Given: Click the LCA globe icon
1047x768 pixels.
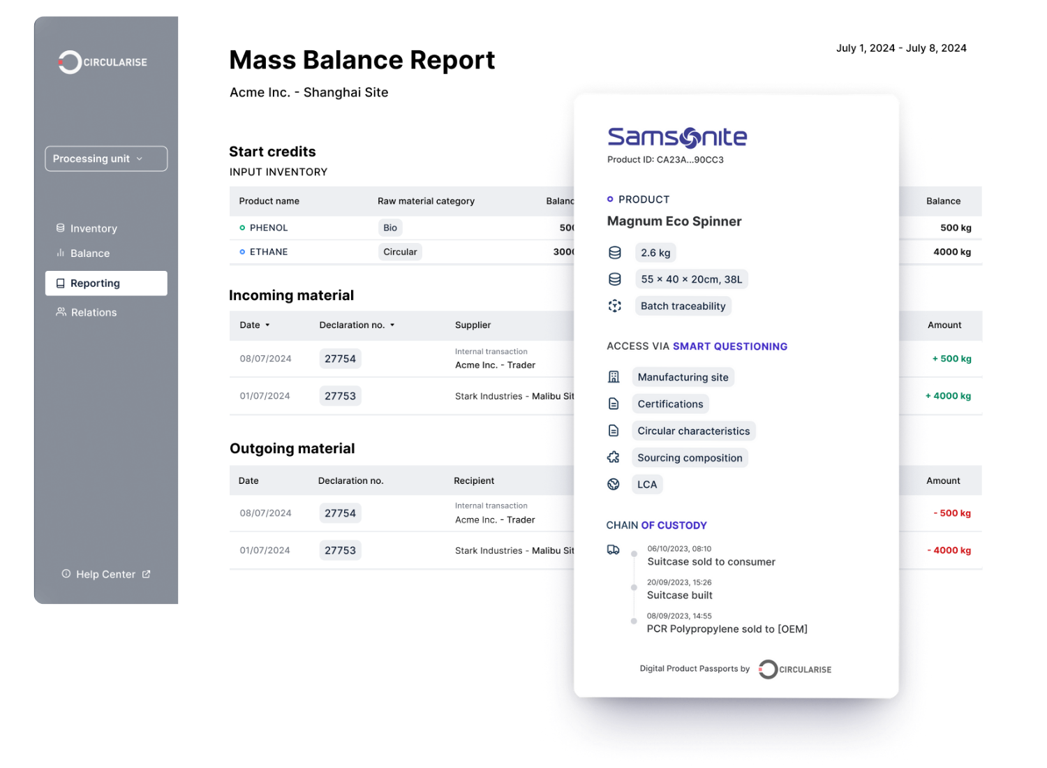Looking at the screenshot, I should tap(614, 484).
